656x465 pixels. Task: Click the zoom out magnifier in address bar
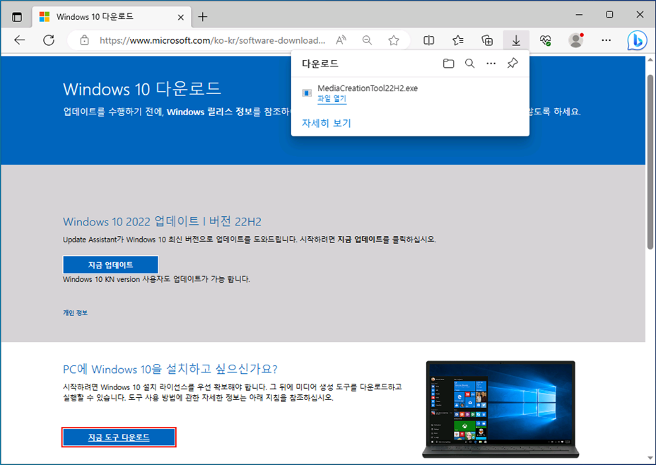click(367, 40)
